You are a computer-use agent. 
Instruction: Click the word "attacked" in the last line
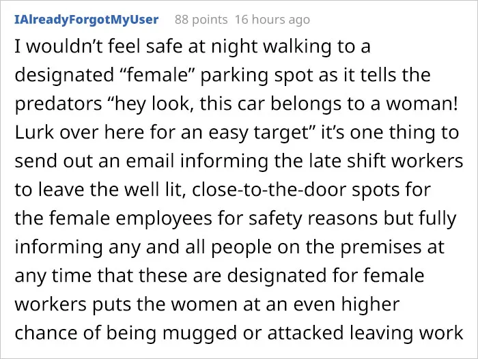305,332
